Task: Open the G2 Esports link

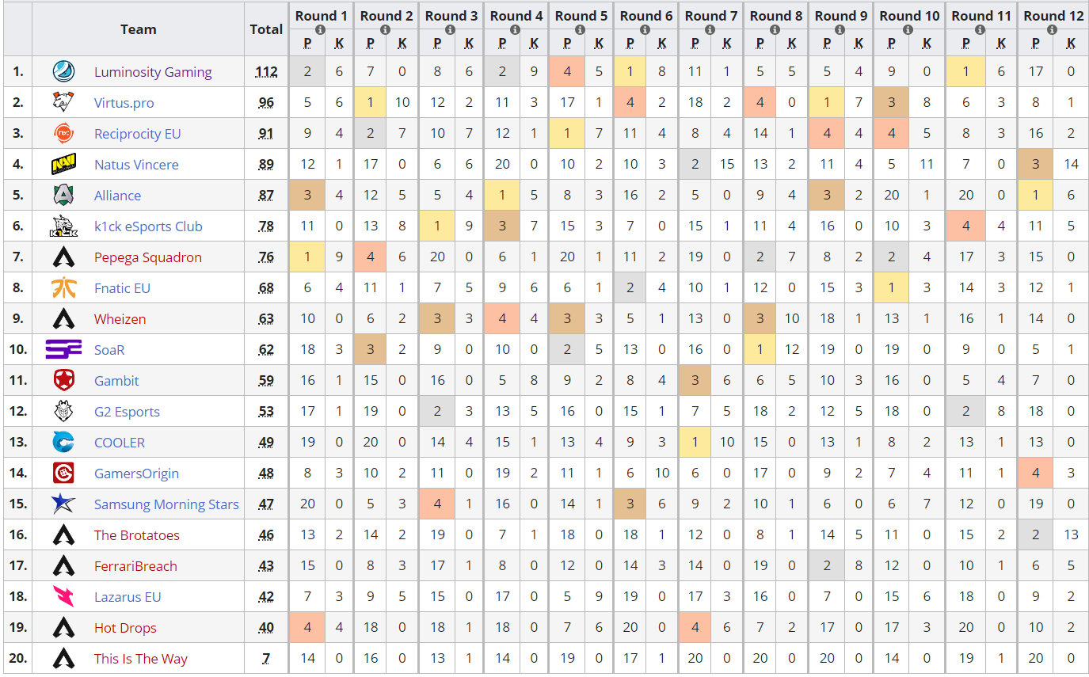Action: [x=127, y=412]
